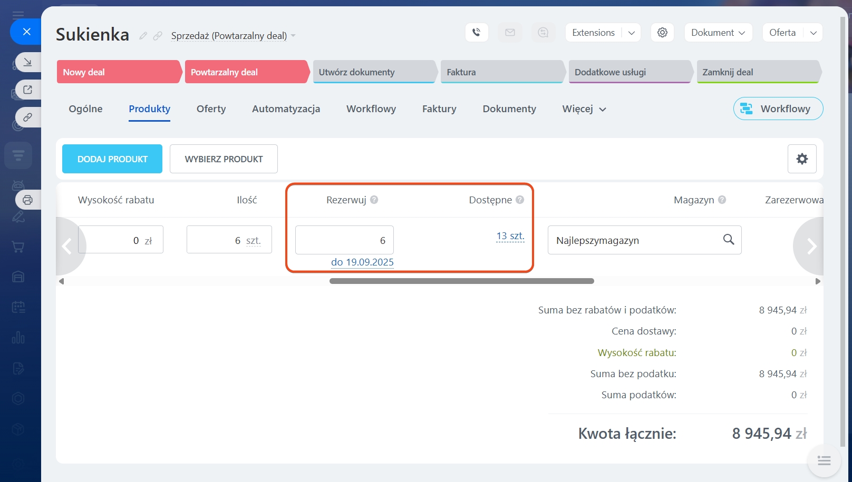Set stage to Utwórz dokumenty

(x=374, y=72)
